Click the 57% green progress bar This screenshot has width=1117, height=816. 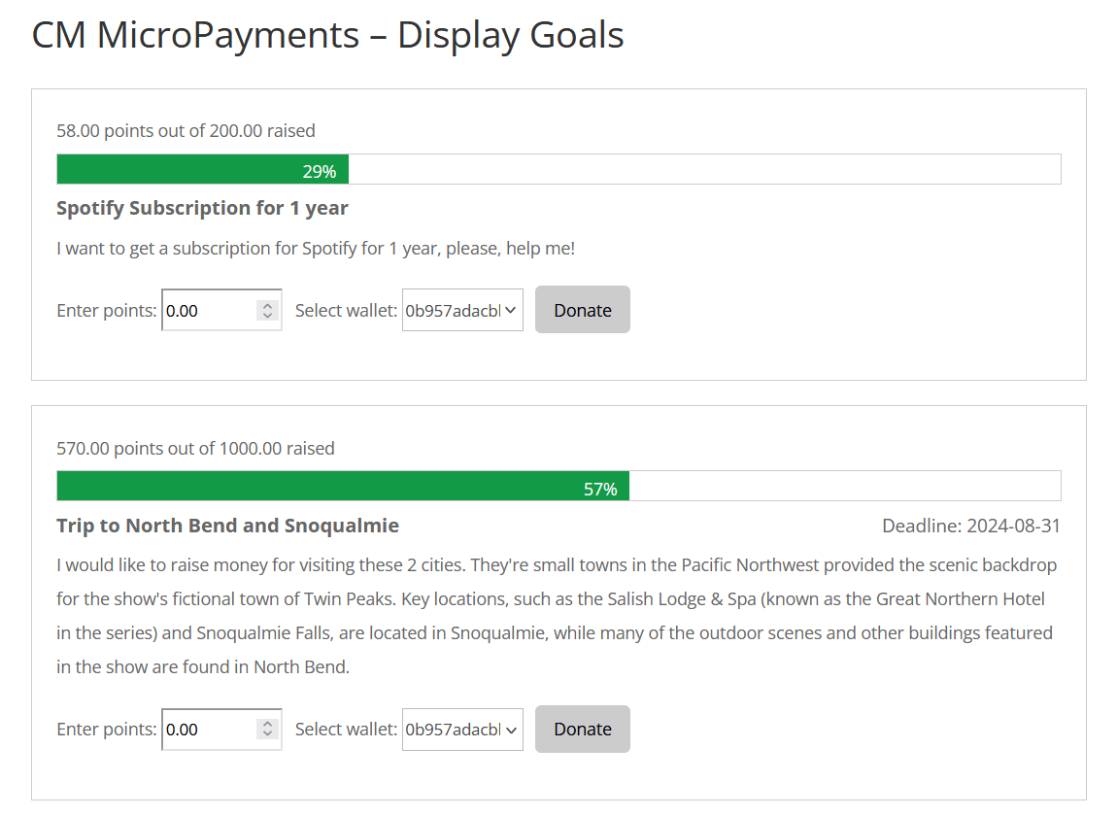[342, 487]
